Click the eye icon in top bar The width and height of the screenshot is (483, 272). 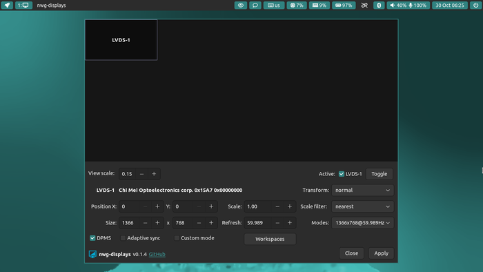(x=241, y=6)
